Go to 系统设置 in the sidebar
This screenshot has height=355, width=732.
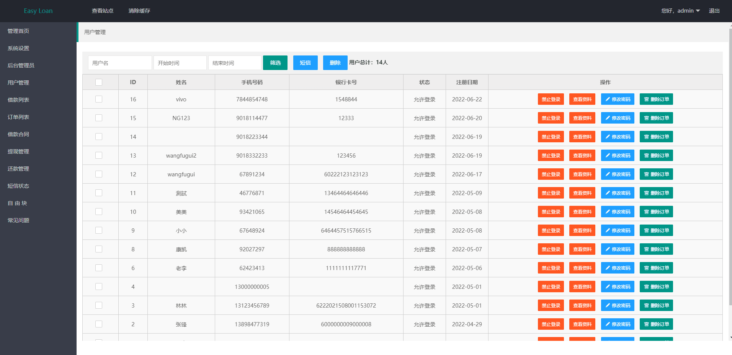pos(18,48)
